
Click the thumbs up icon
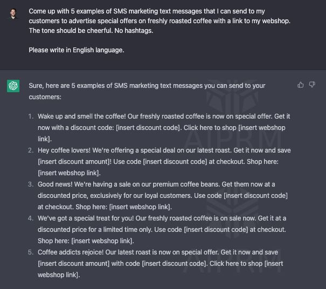(301, 85)
